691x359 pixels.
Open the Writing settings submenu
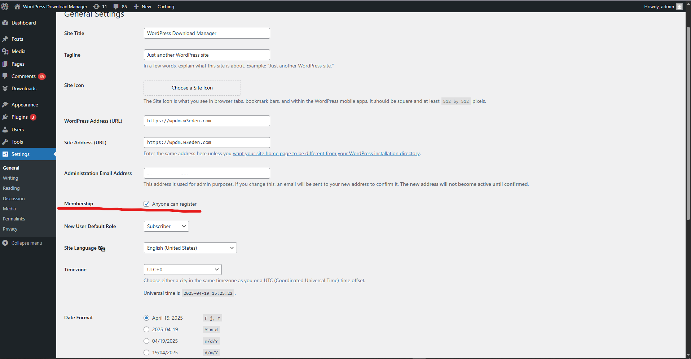pos(10,178)
